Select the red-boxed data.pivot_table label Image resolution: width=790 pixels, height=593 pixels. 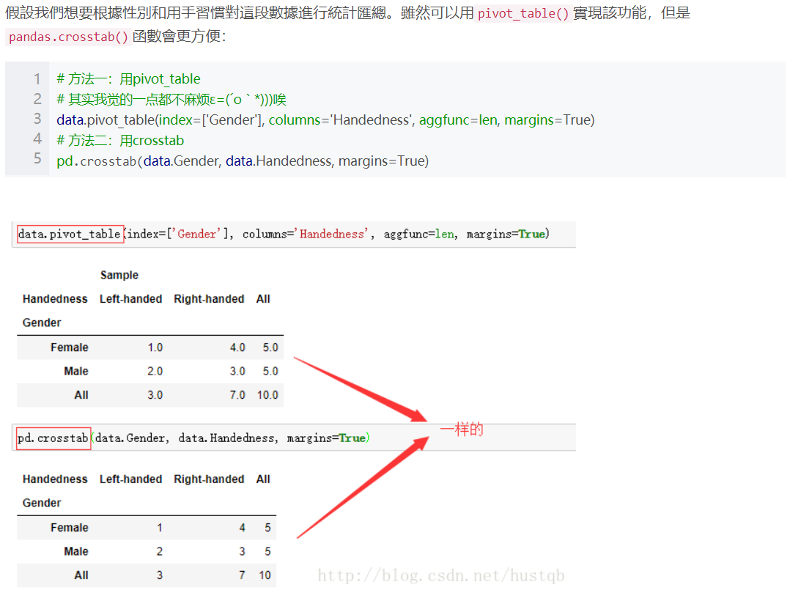point(69,233)
